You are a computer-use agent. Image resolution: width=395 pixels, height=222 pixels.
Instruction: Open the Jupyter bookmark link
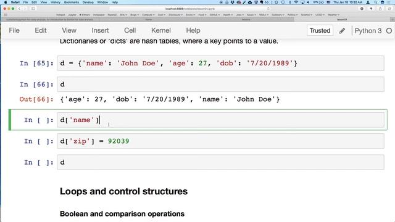[72, 15]
